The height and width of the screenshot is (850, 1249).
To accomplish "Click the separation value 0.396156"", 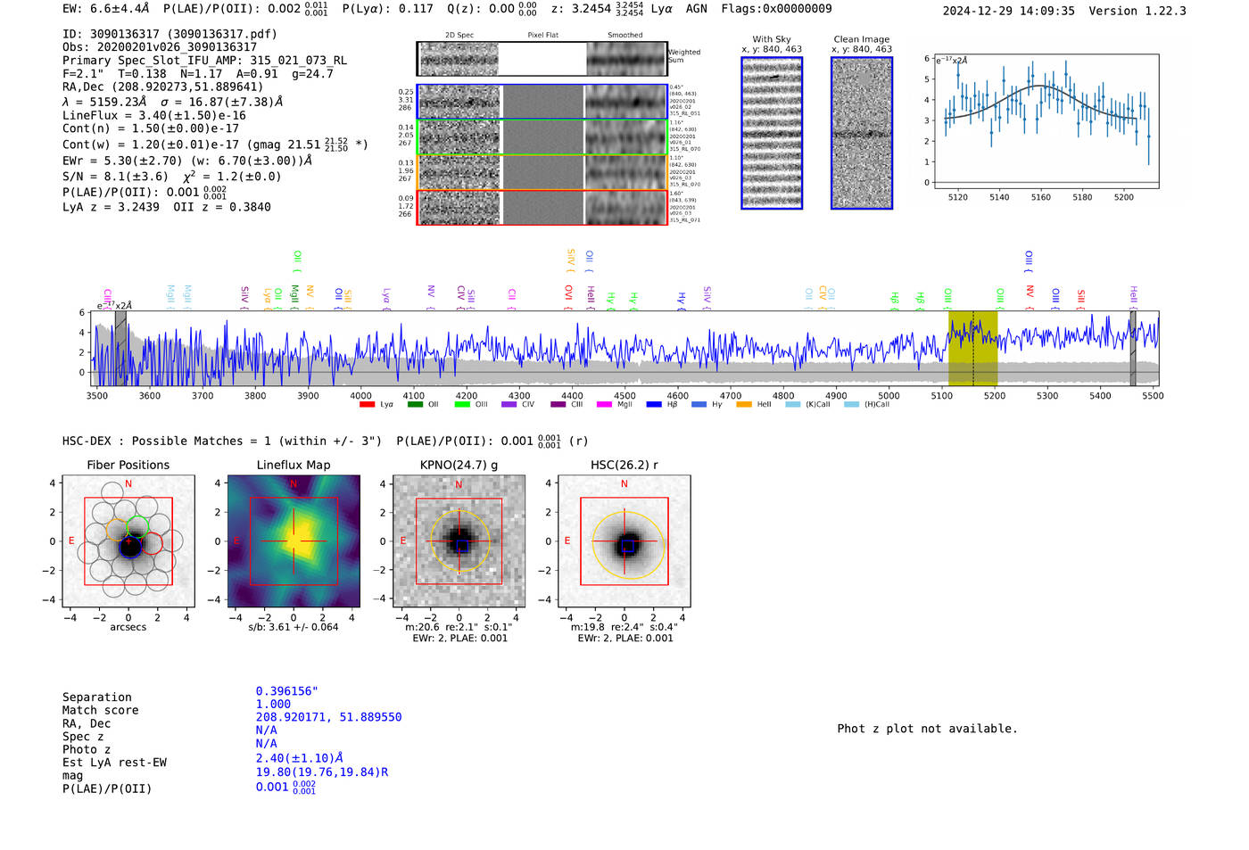I will pos(287,691).
